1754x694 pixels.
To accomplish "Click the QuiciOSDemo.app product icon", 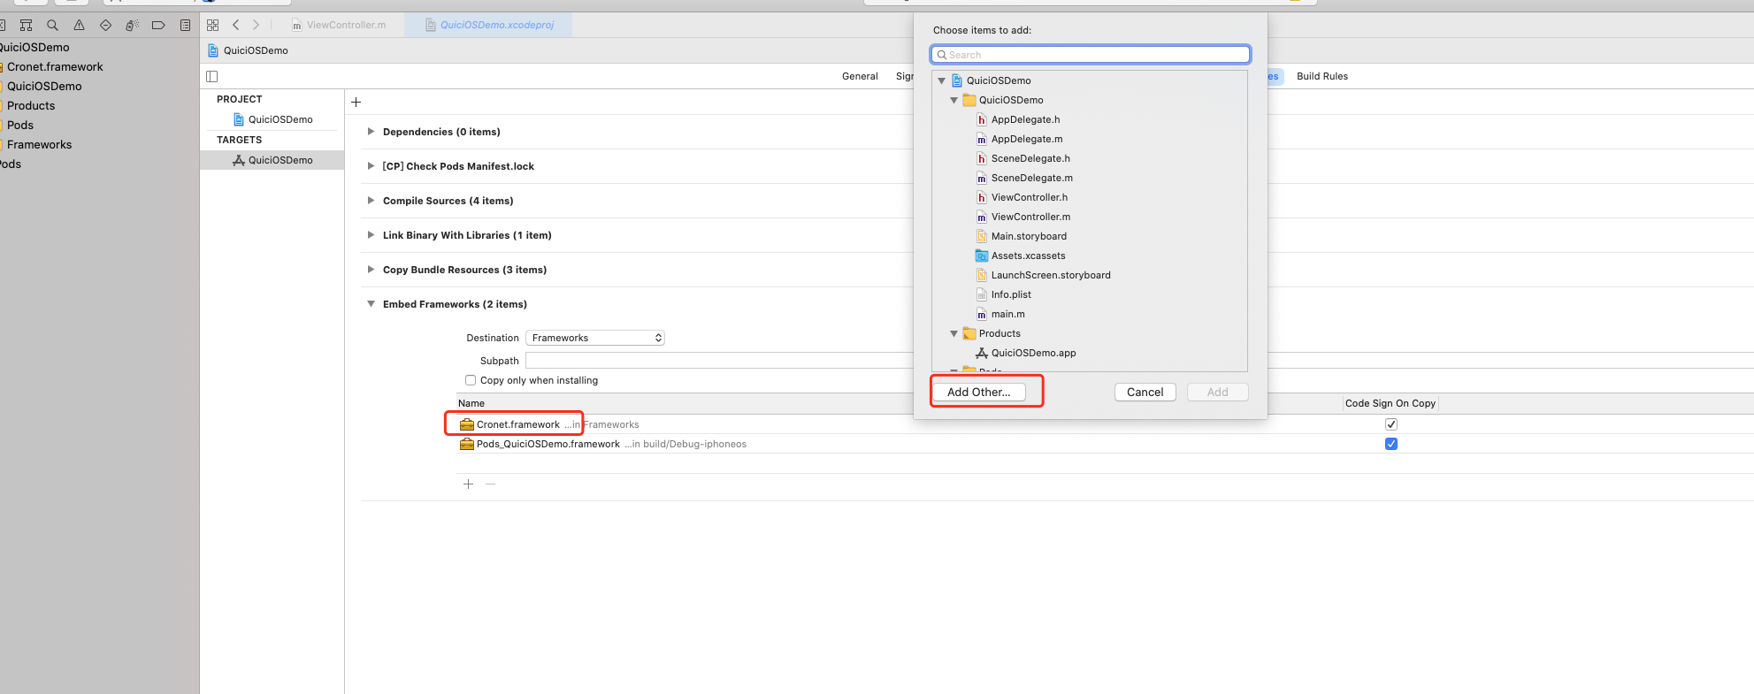I will pyautogui.click(x=981, y=353).
